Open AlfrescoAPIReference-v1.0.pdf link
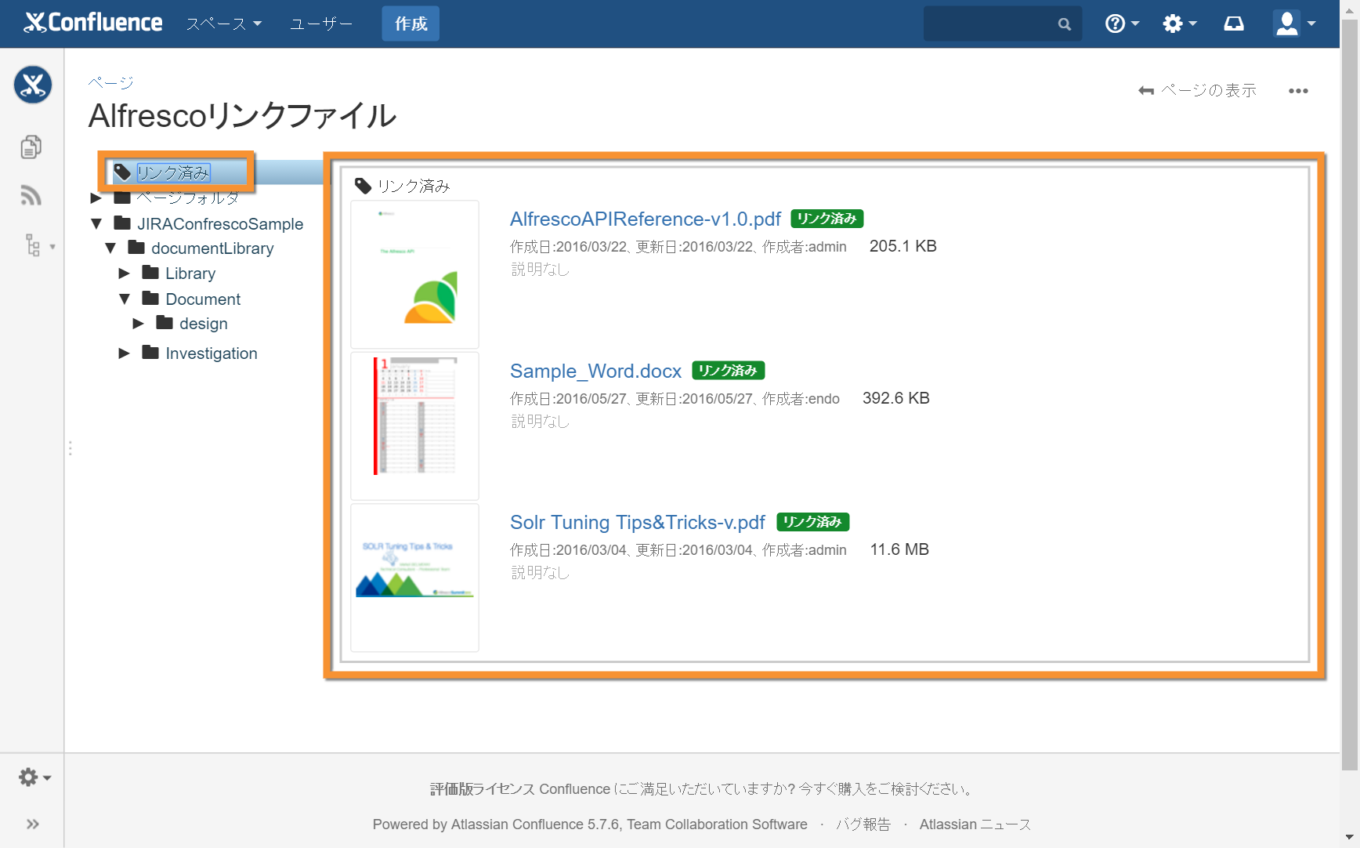This screenshot has height=848, width=1360. point(646,219)
